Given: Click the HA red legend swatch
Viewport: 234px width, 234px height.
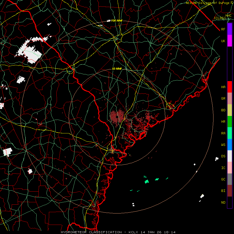Looking at the screenshot, I should pyautogui.click(x=230, y=87).
